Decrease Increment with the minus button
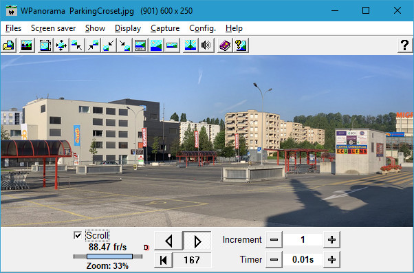 tap(274, 240)
